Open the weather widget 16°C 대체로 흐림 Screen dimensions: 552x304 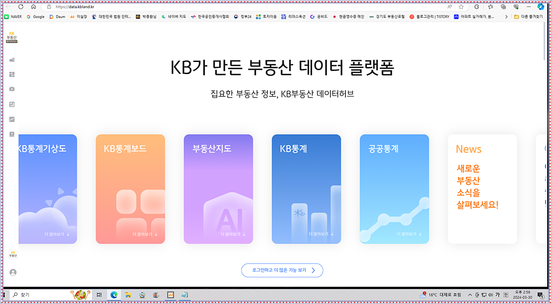point(440,295)
